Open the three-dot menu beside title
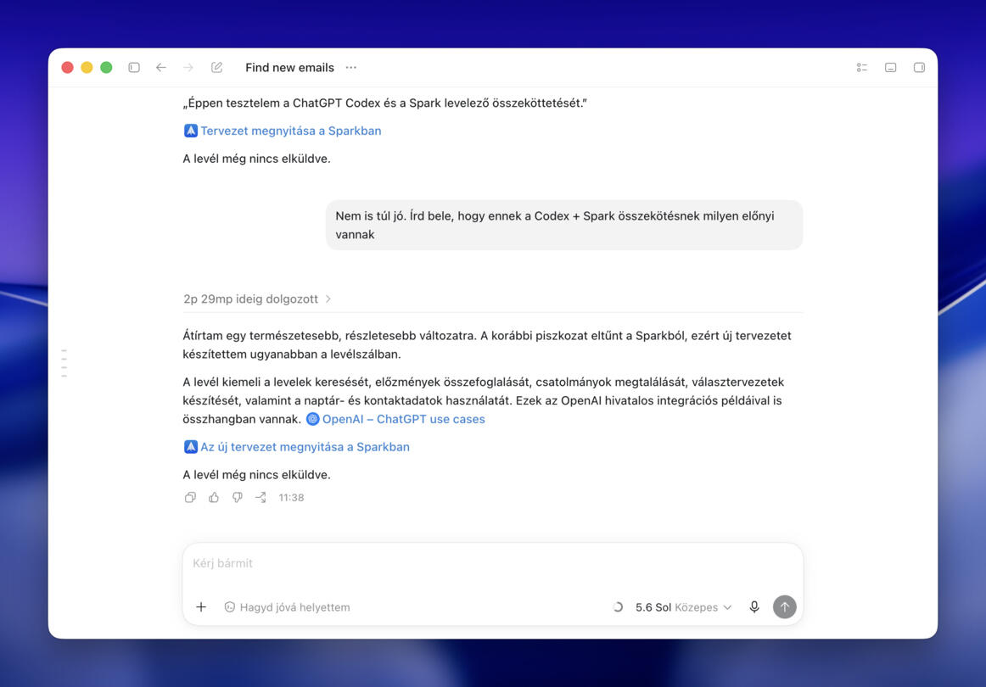The image size is (986, 687). tap(351, 67)
